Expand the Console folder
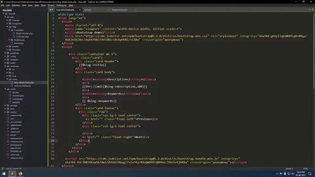 pos(7,20)
